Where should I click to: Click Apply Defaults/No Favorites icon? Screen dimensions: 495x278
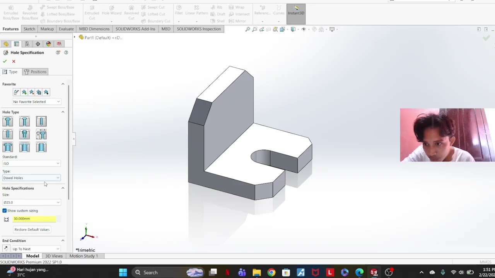[x=16, y=92]
